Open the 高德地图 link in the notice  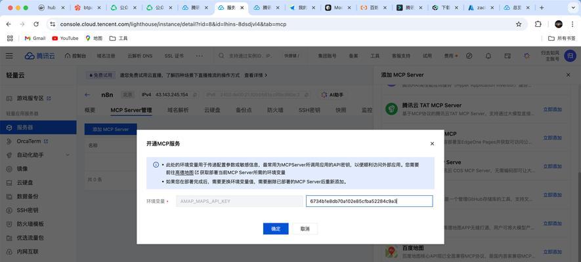184,172
